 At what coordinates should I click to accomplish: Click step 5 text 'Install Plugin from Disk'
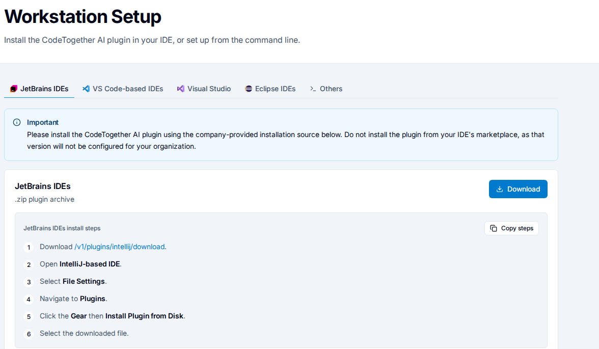(x=145, y=316)
